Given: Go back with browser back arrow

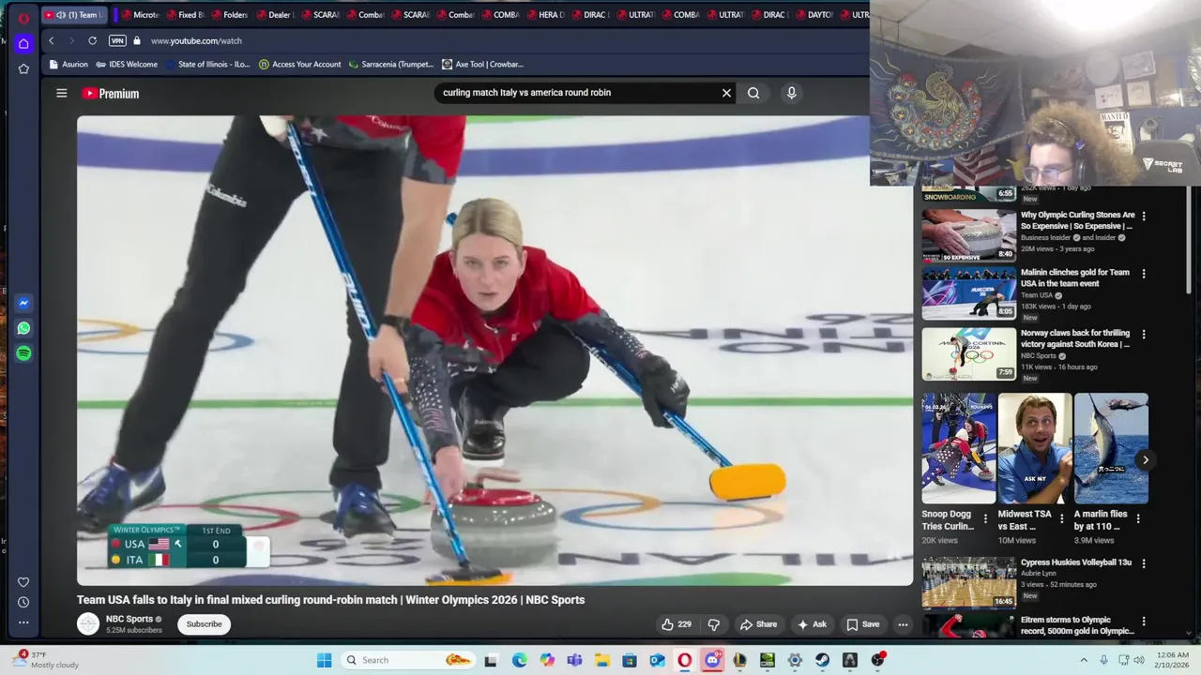Looking at the screenshot, I should click(52, 40).
